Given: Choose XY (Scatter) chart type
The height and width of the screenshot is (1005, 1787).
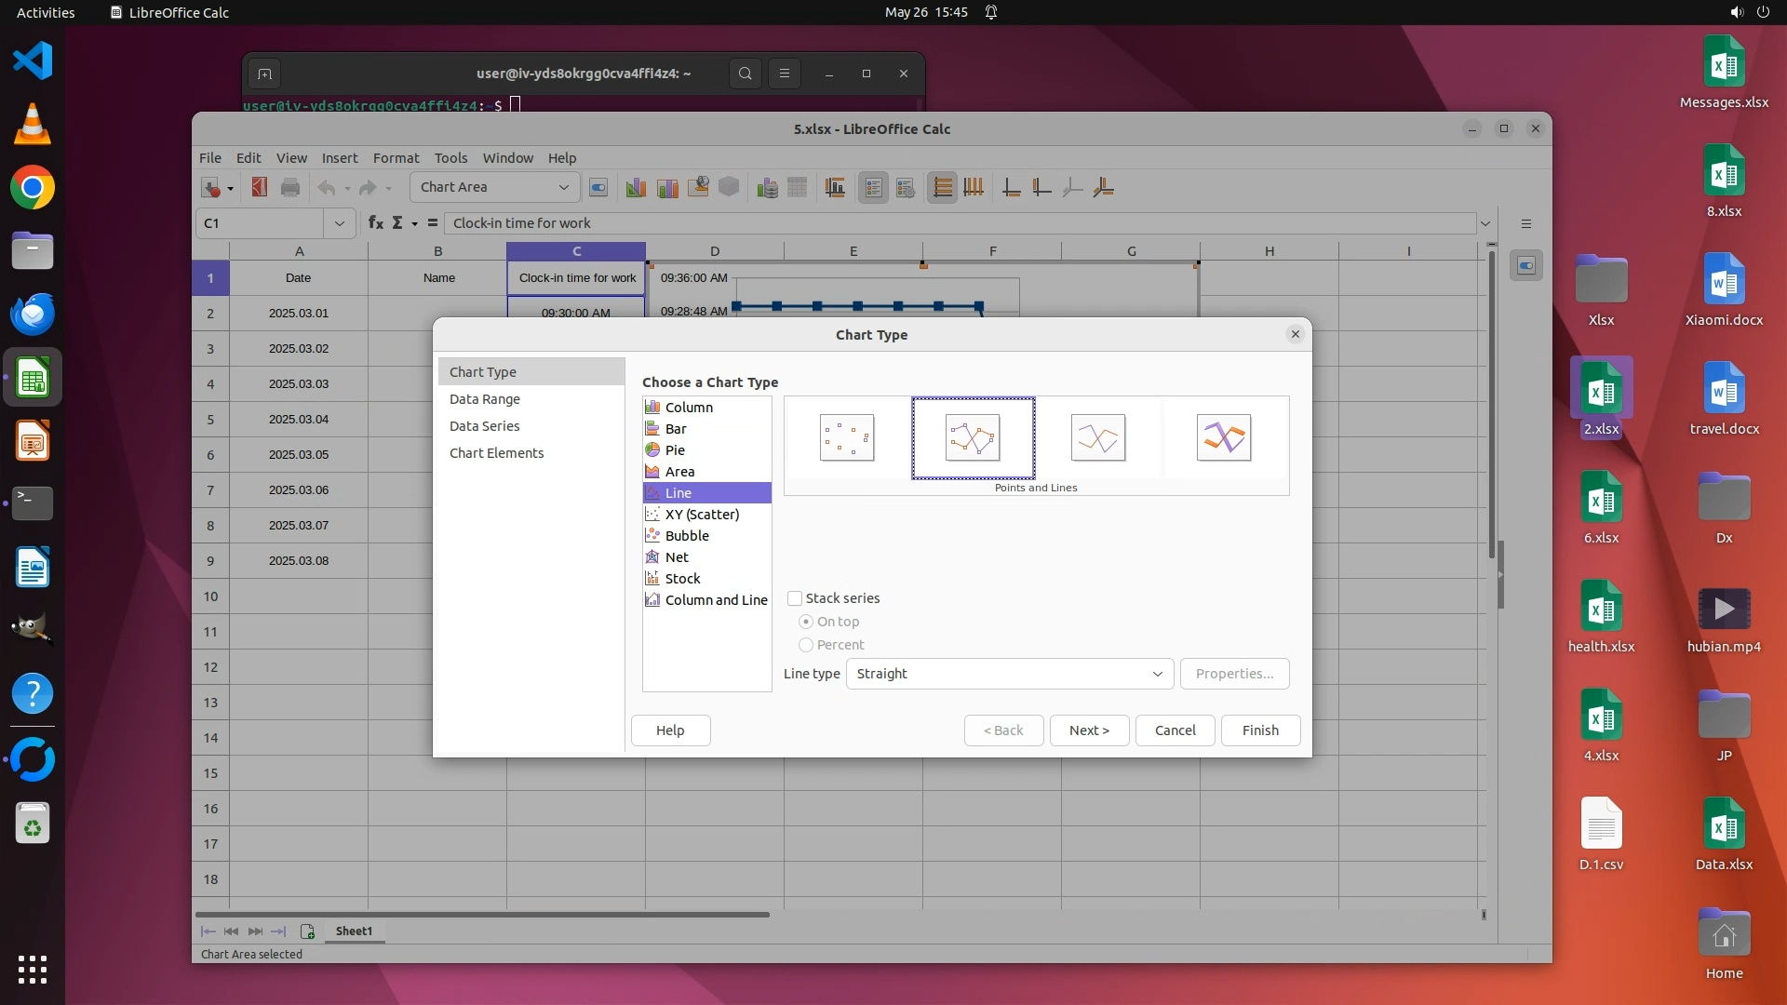Looking at the screenshot, I should click(702, 515).
